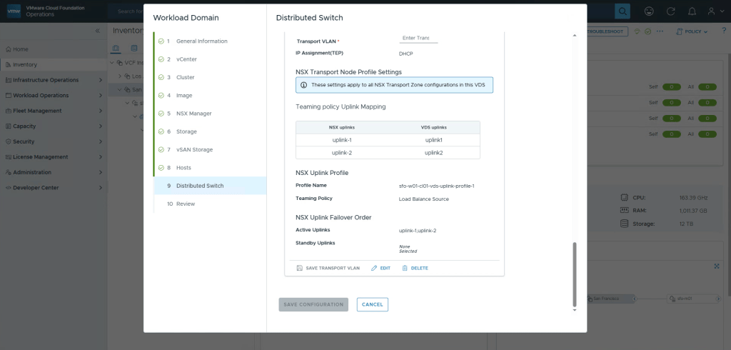Click the info icon in NSX settings banner
Viewport: 731px width, 350px height.
pos(304,85)
